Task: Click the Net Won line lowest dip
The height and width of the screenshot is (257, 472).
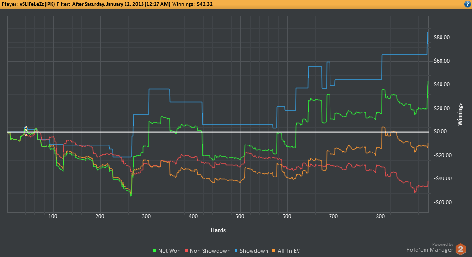Action: pyautogui.click(x=131, y=195)
